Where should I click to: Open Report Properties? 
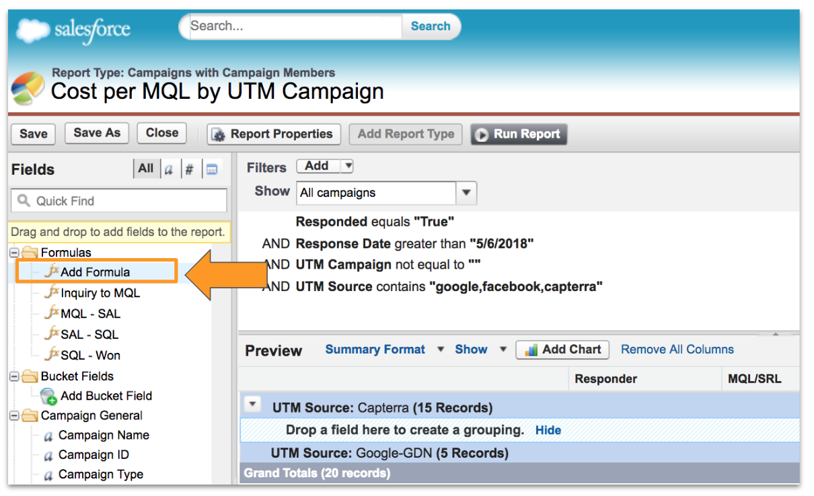point(274,134)
